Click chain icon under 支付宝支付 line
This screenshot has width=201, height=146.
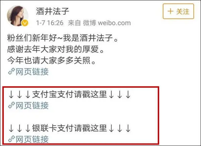[11, 105]
